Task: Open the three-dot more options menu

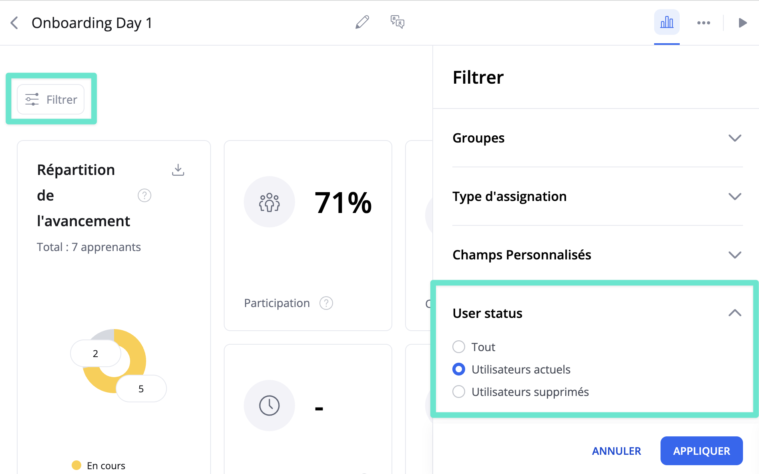Action: point(704,23)
